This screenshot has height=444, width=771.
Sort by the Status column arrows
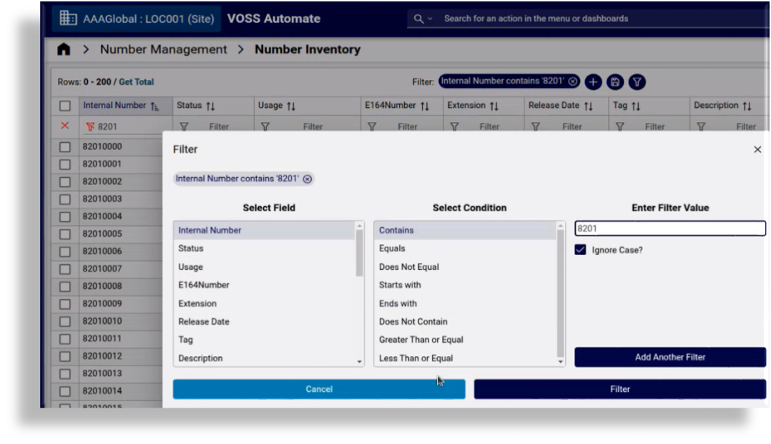210,106
